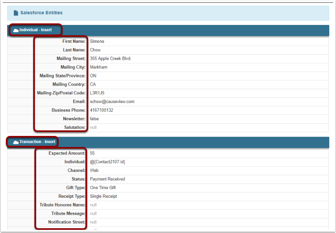Click the Channel: label

coord(76,170)
